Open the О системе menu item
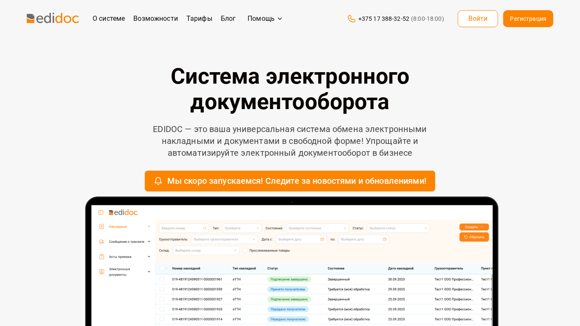The width and height of the screenshot is (580, 326). click(109, 19)
